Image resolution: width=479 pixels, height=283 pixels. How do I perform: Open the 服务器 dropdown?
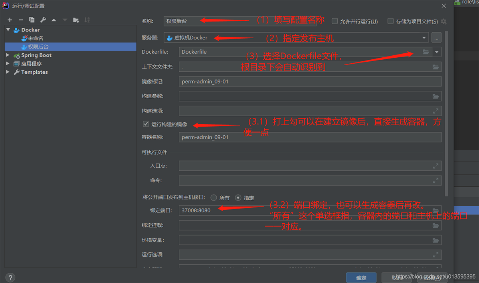424,37
